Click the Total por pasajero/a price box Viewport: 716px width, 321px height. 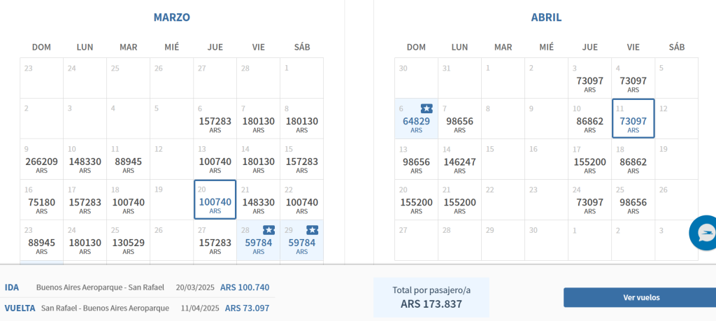tap(431, 297)
